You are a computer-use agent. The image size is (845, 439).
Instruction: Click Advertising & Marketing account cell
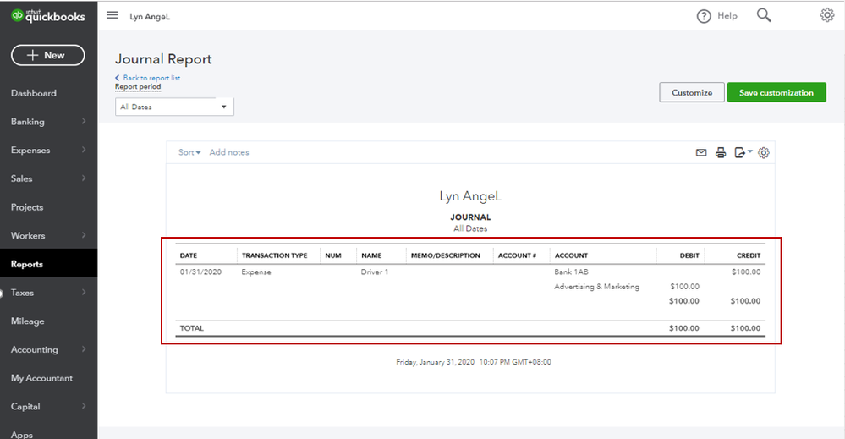596,287
